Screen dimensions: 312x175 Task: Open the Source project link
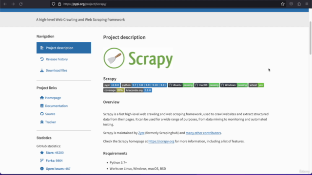tap(50, 114)
